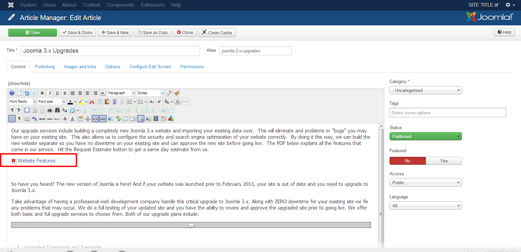The image size is (521, 252).
Task: Open the System menu
Action: tap(28, 5)
